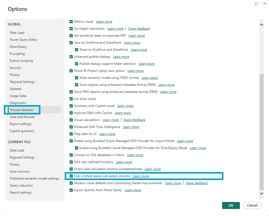Click the OK button
This screenshot has width=269, height=216.
click(x=231, y=205)
